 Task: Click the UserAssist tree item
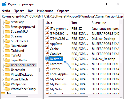[18, 70]
